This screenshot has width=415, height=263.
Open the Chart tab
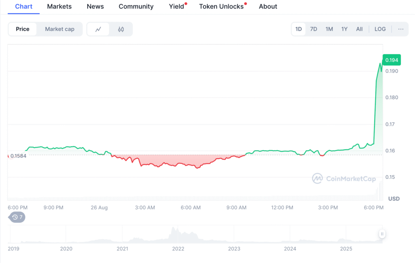click(x=24, y=6)
